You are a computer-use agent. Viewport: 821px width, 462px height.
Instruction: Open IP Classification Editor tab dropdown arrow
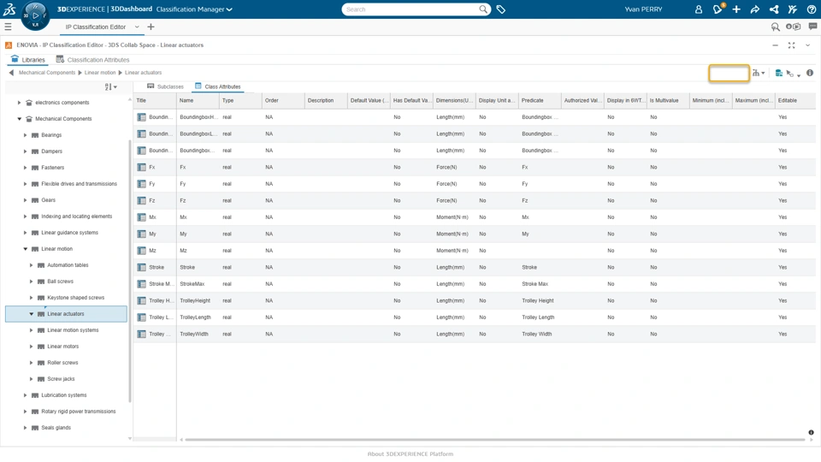pos(137,27)
